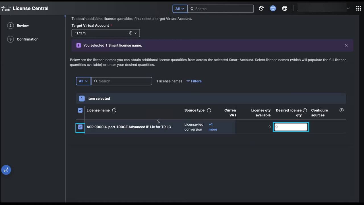Go to step 2 Review

coord(18,26)
